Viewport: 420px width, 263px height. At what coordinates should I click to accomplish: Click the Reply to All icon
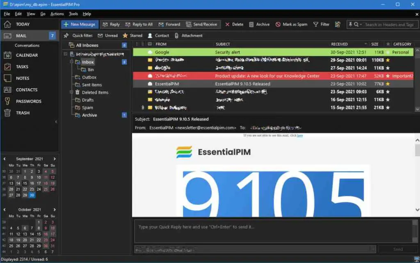[x=128, y=24]
